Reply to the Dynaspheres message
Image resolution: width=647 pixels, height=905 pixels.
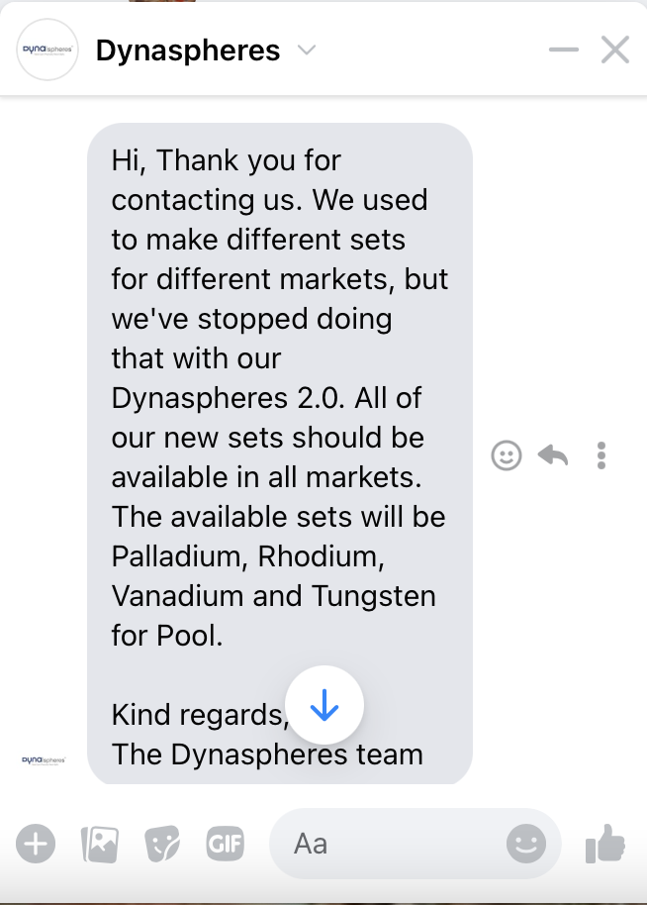553,455
